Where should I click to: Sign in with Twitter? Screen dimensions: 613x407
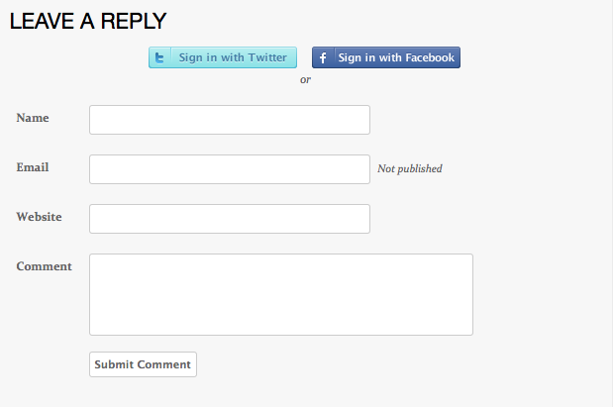pos(223,57)
